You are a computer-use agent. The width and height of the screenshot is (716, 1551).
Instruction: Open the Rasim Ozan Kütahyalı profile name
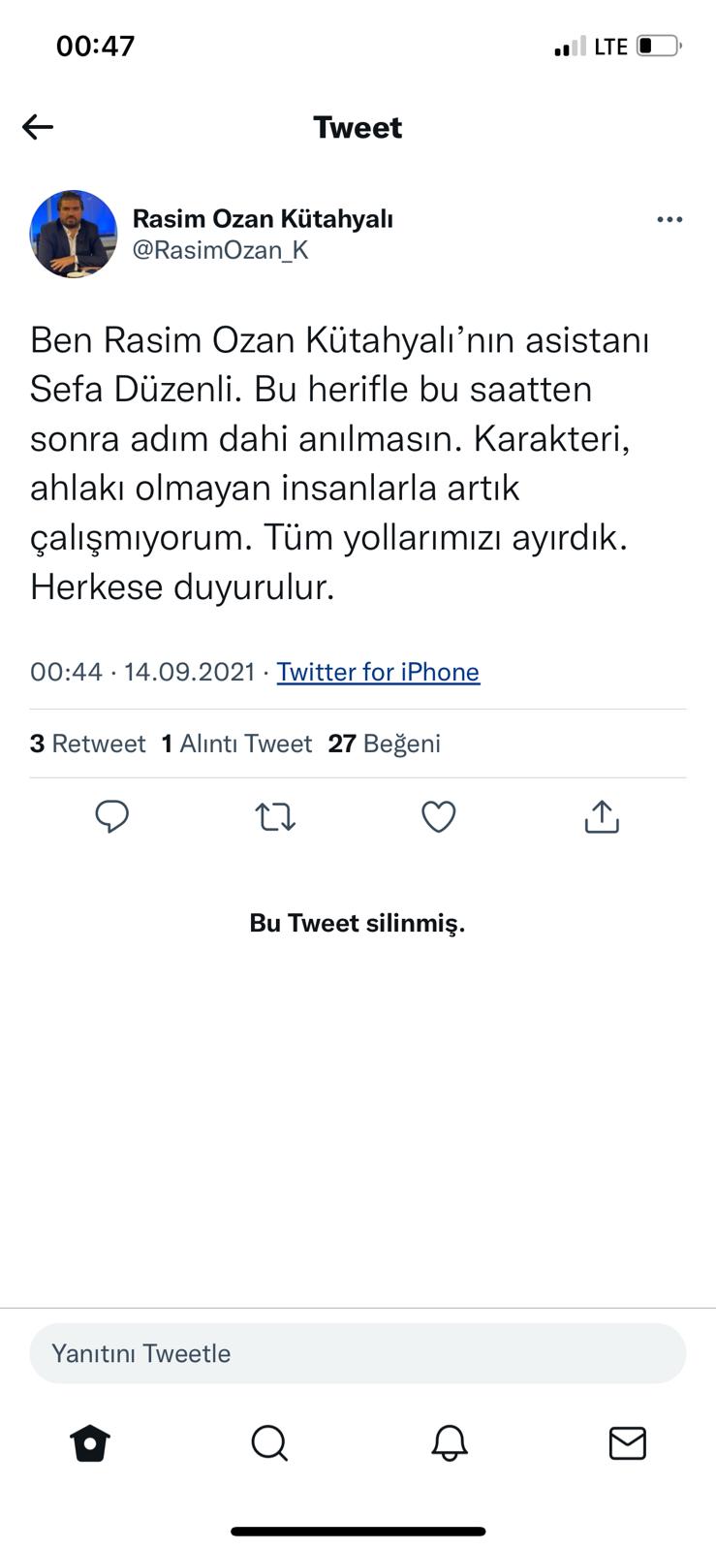(x=263, y=218)
